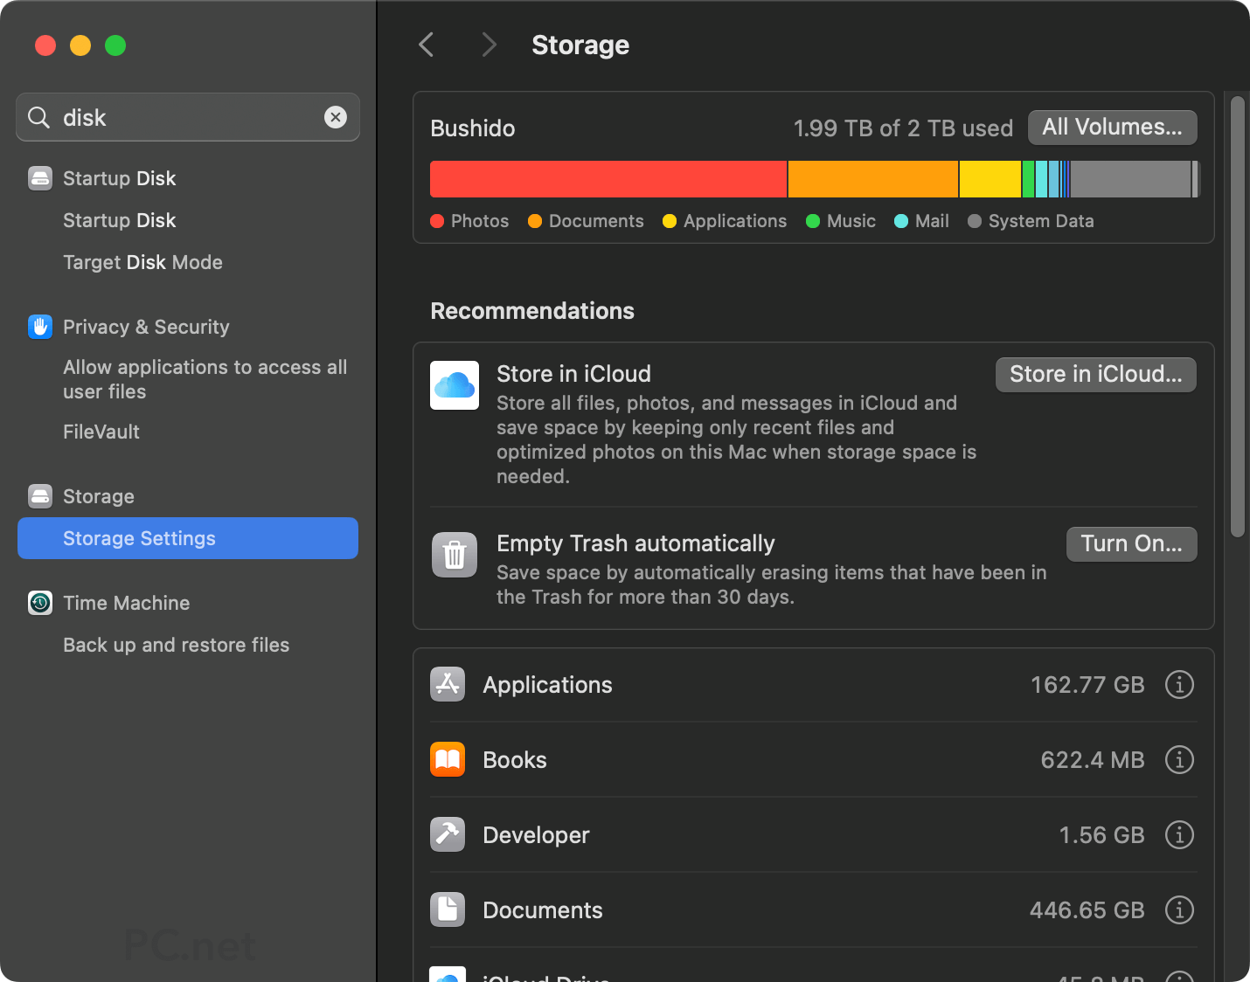The height and width of the screenshot is (982, 1250).
Task: Open info for Applications storage row
Action: (x=1179, y=684)
